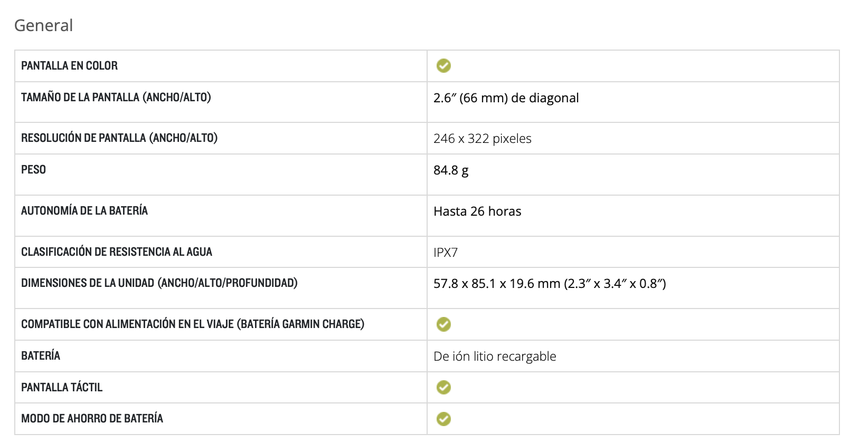The height and width of the screenshot is (443, 850).
Task: Click the Hasta 26 horas value
Action: pyautogui.click(x=477, y=211)
